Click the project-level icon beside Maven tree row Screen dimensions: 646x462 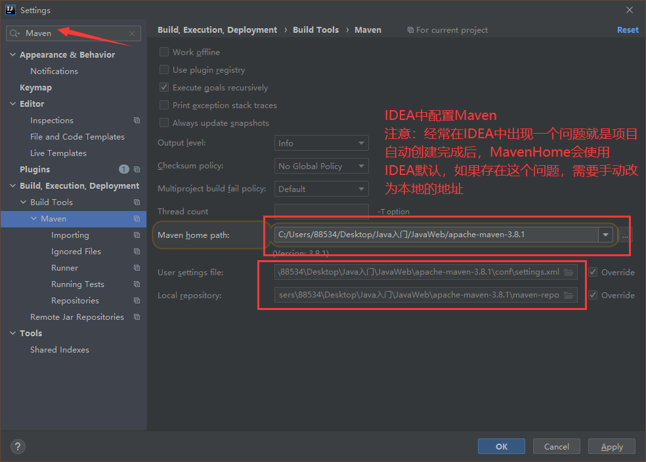pyautogui.click(x=137, y=218)
